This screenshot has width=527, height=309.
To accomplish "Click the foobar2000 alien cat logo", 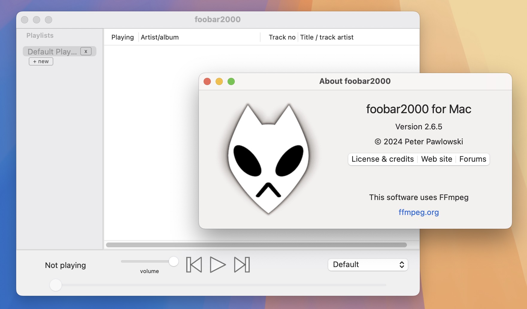I will (x=269, y=159).
